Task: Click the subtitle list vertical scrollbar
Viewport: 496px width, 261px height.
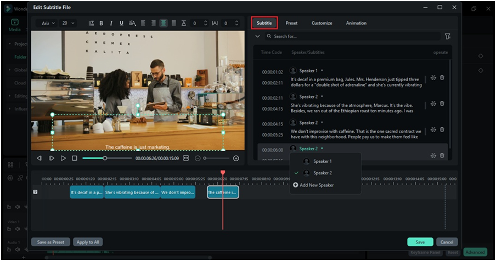Action: point(450,104)
